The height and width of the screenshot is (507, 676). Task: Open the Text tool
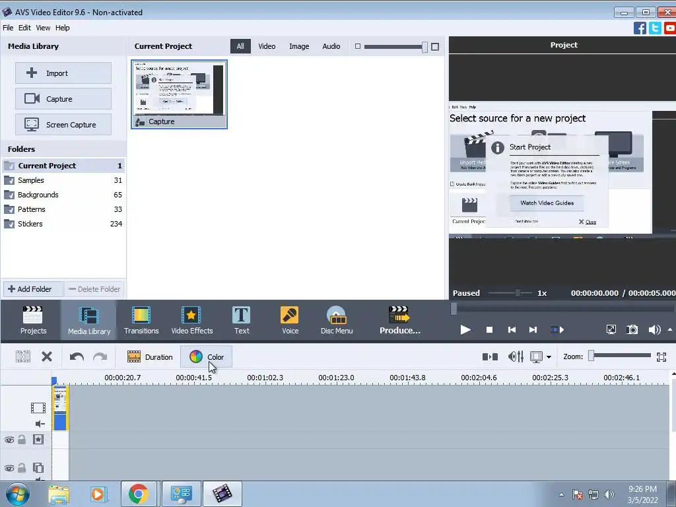point(242,320)
